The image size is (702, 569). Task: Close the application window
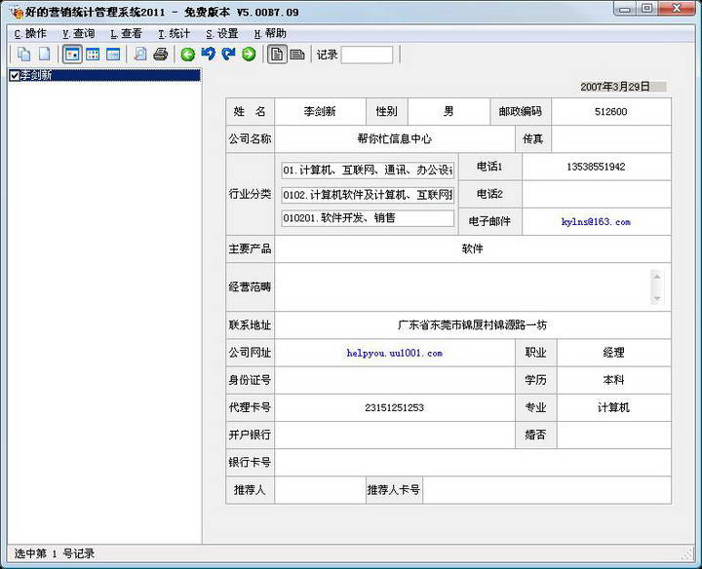click(x=677, y=9)
